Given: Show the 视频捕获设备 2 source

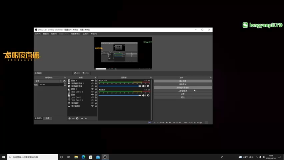Looking at the screenshot, I should [x=92, y=83].
